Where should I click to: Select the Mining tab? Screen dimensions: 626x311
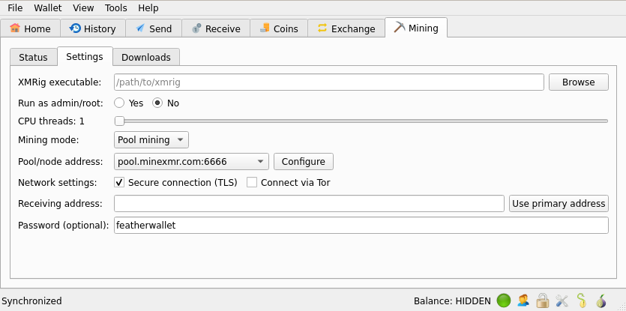[x=416, y=28]
